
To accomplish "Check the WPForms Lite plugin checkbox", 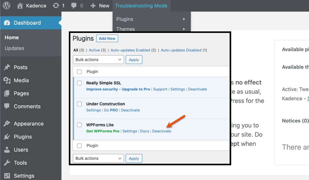I will point(79,125).
